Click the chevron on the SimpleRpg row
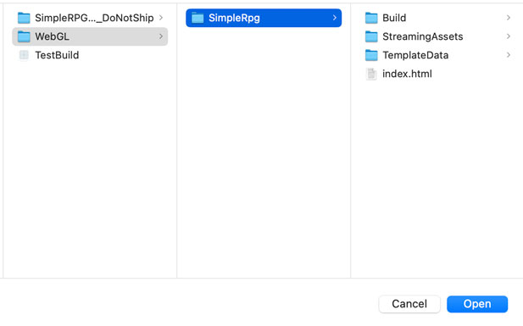Screen dimensions: 523x326 point(335,18)
